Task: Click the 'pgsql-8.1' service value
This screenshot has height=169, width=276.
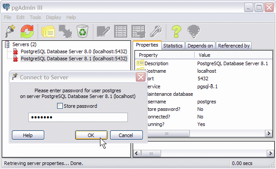Action: [207, 86]
